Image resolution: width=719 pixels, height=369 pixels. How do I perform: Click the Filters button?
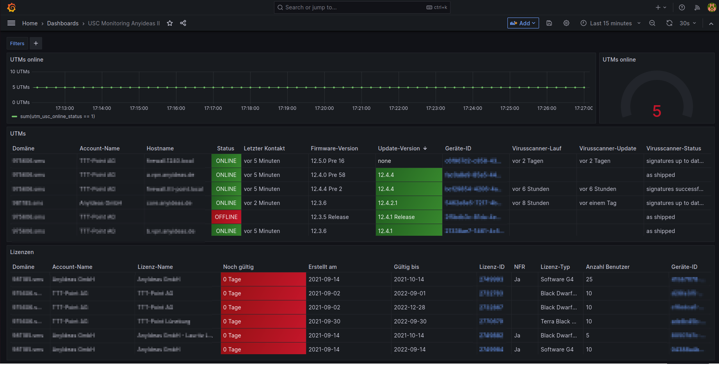[x=17, y=44]
